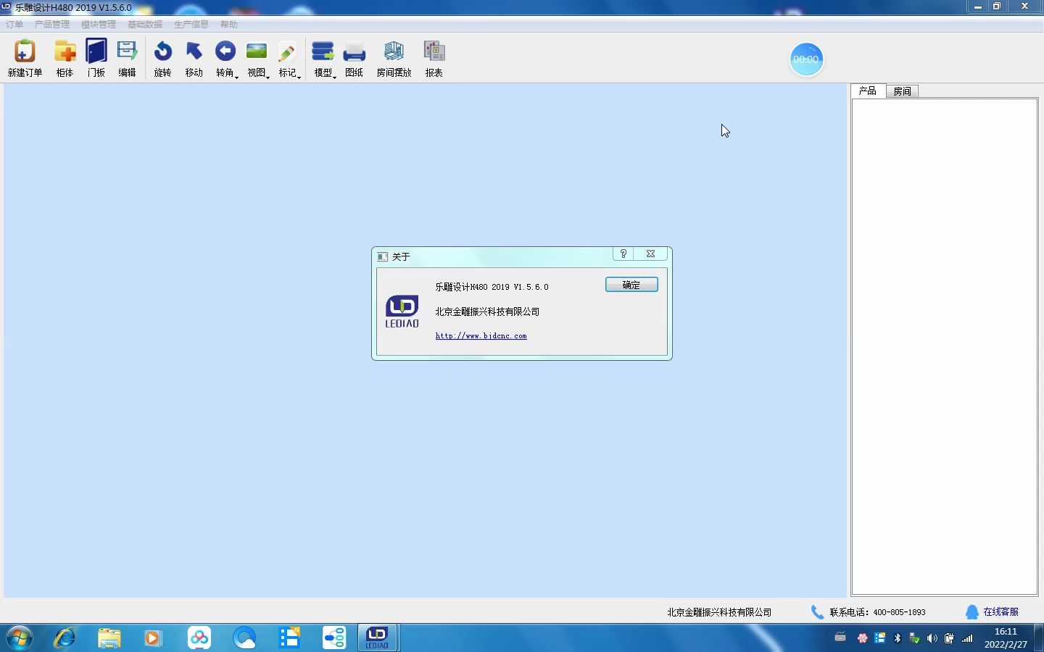Open the 帮助 menu

tap(229, 25)
